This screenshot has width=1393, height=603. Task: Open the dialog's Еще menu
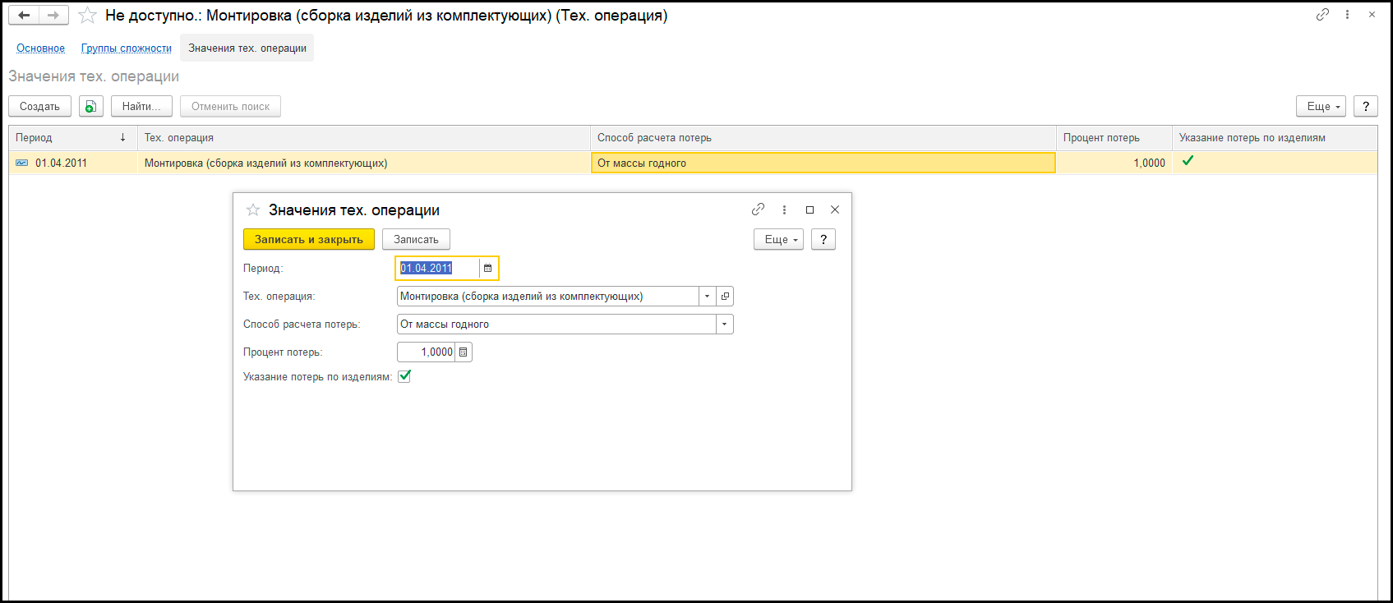click(778, 240)
